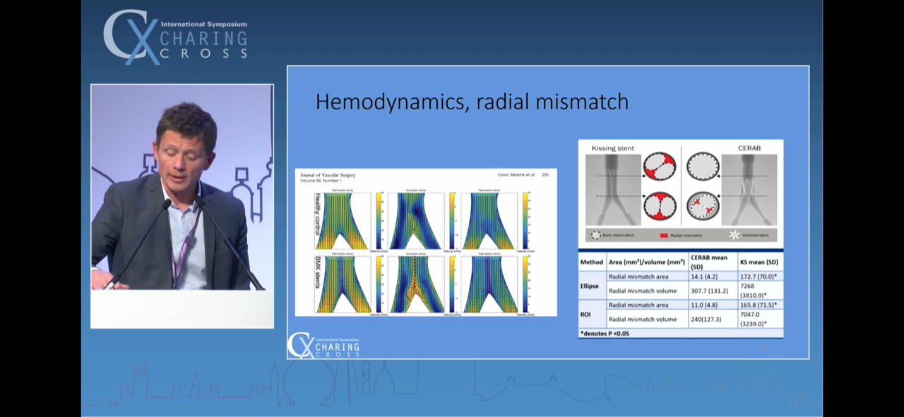Click the small Charing Cross logo on the slide
This screenshot has height=417, width=904.
(323, 345)
